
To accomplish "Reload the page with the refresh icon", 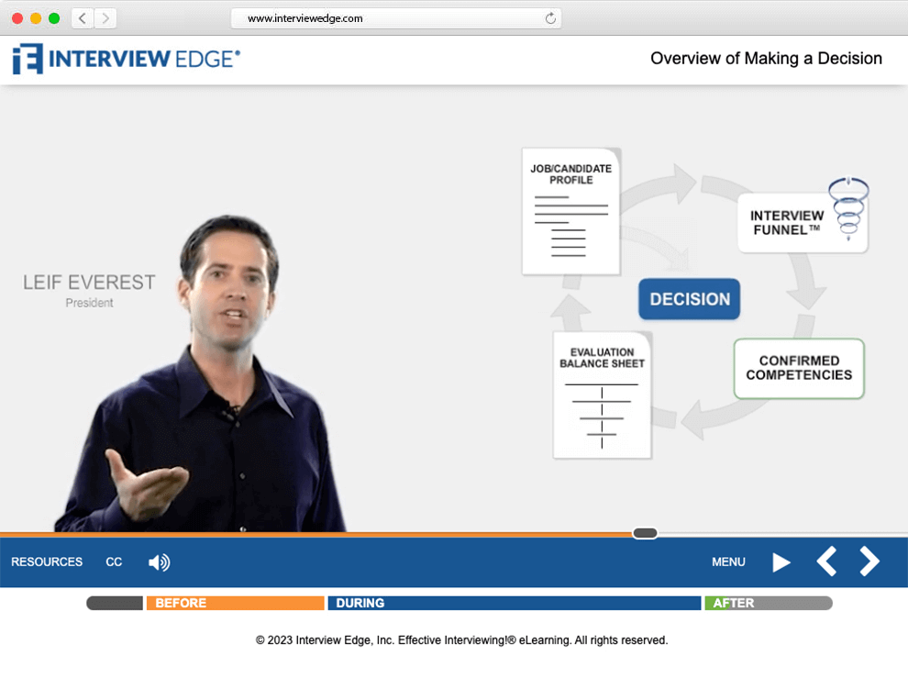I will 550,18.
